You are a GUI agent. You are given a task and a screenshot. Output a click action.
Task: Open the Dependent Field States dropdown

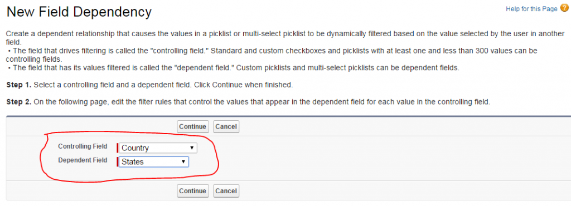click(x=154, y=161)
